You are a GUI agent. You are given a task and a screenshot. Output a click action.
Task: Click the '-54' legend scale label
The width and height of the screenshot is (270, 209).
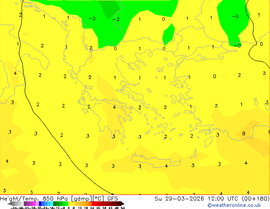pyautogui.click(x=14, y=208)
